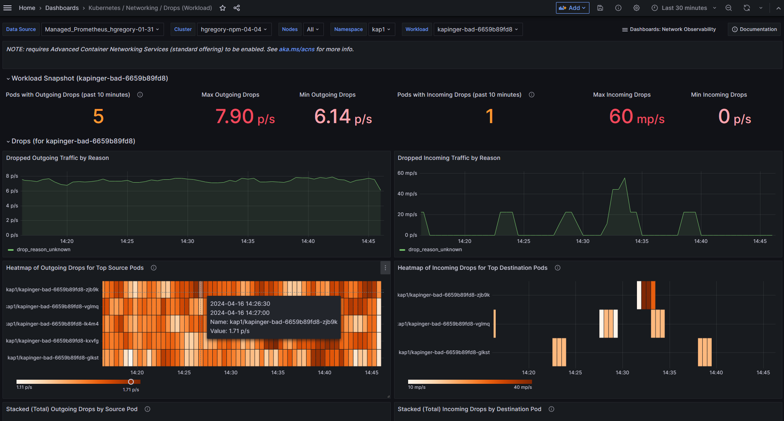This screenshot has height=421, width=784.
Task: Open Dashboards: Network Observability links menu
Action: [x=669, y=29]
